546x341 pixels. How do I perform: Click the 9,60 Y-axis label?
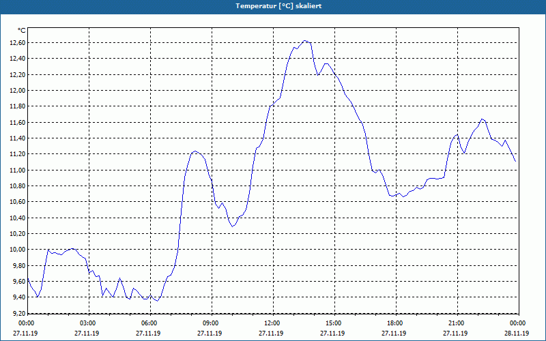point(19,281)
